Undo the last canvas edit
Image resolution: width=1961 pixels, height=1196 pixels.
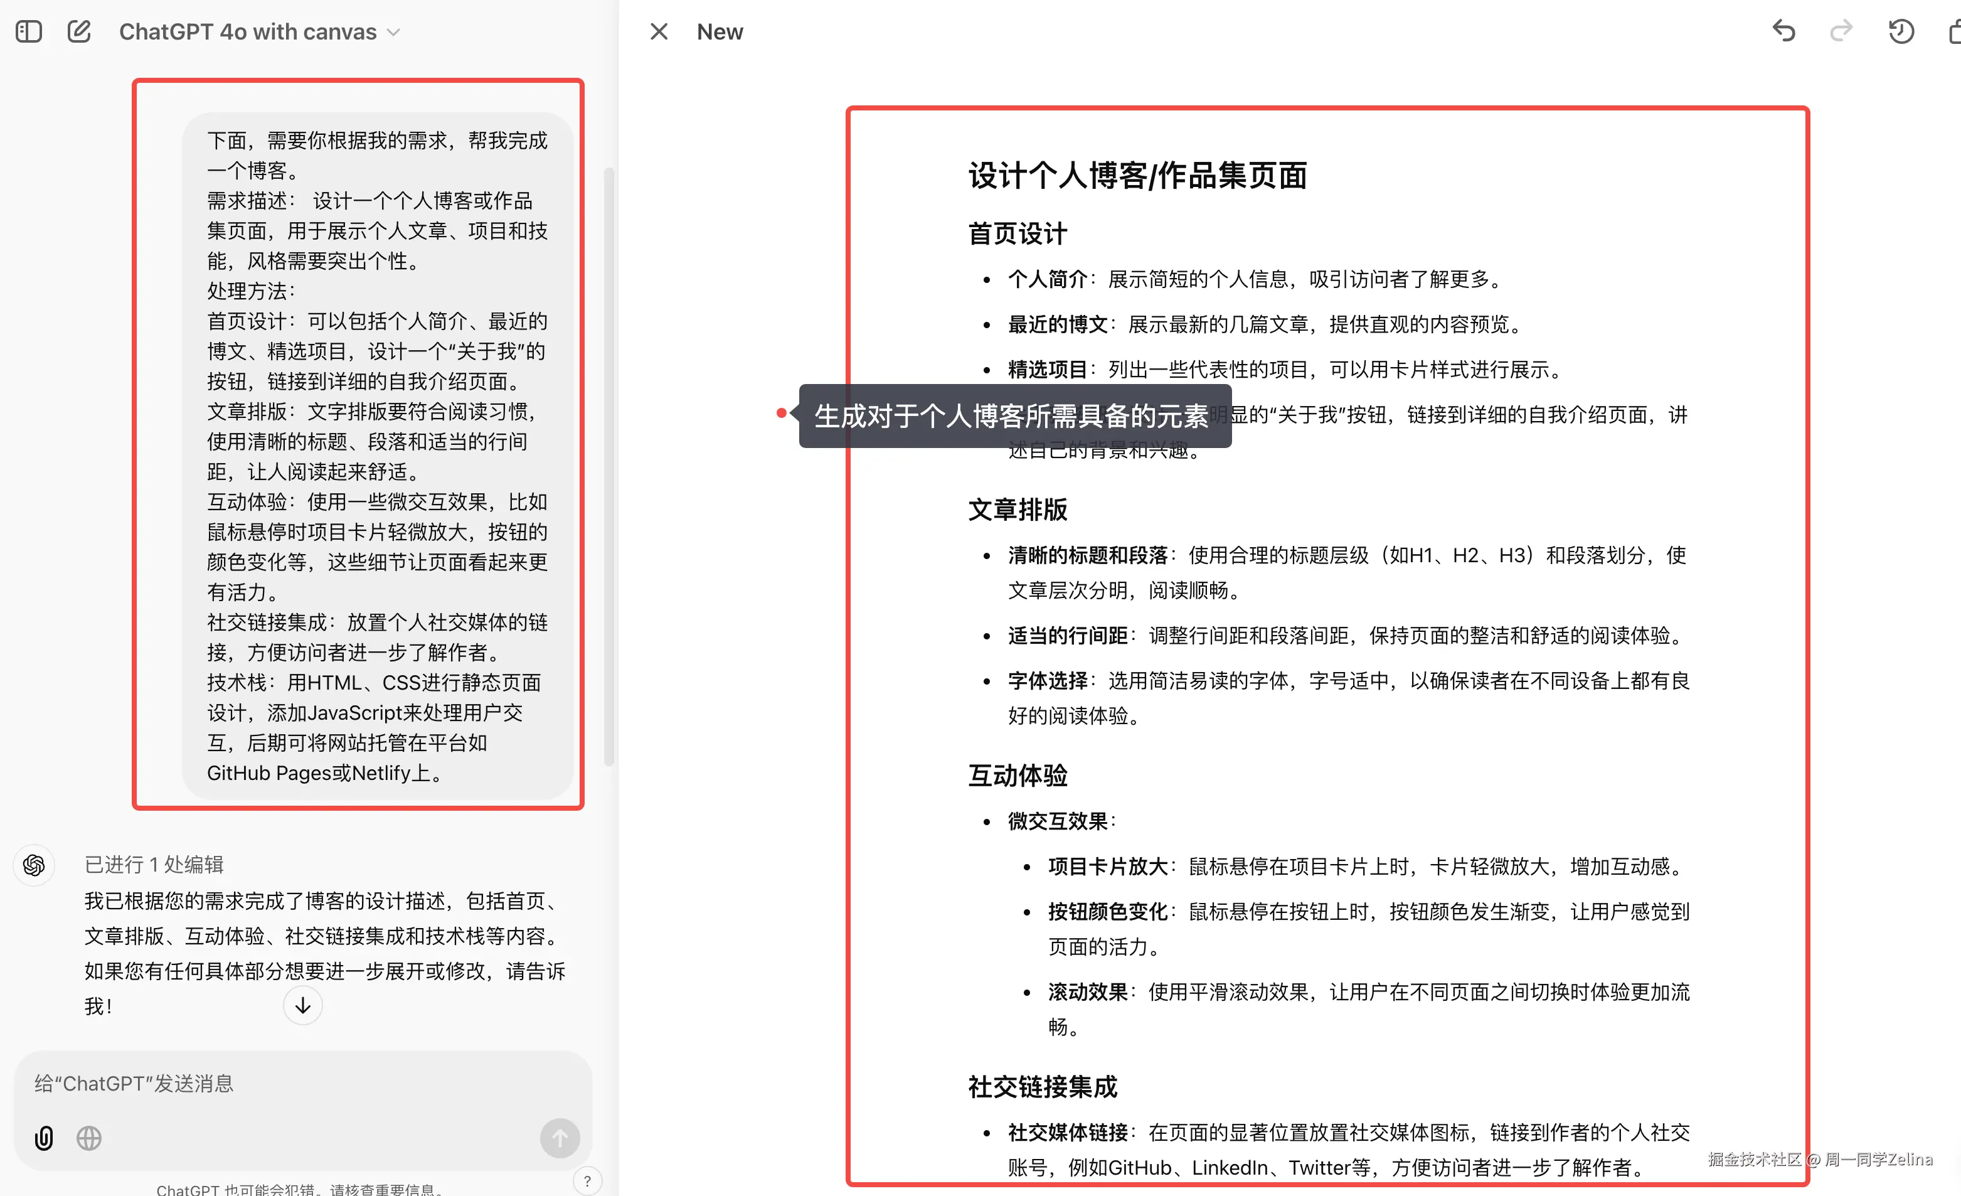click(1783, 31)
